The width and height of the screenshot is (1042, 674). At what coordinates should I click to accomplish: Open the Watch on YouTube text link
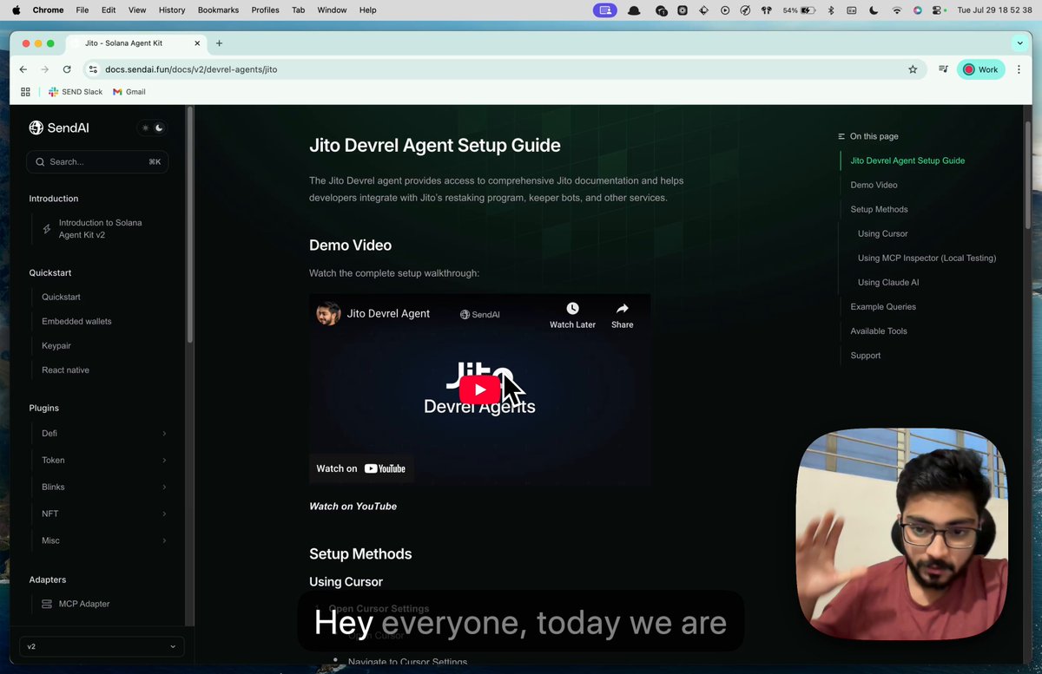click(353, 507)
